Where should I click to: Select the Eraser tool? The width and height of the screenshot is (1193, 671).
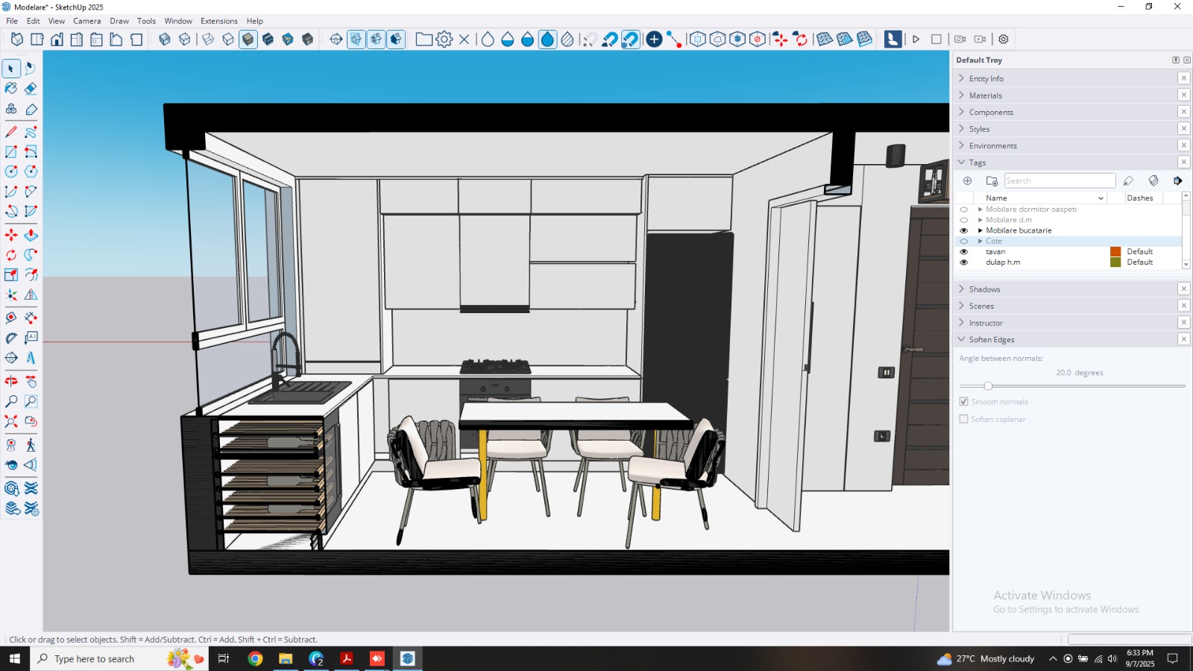(31, 89)
